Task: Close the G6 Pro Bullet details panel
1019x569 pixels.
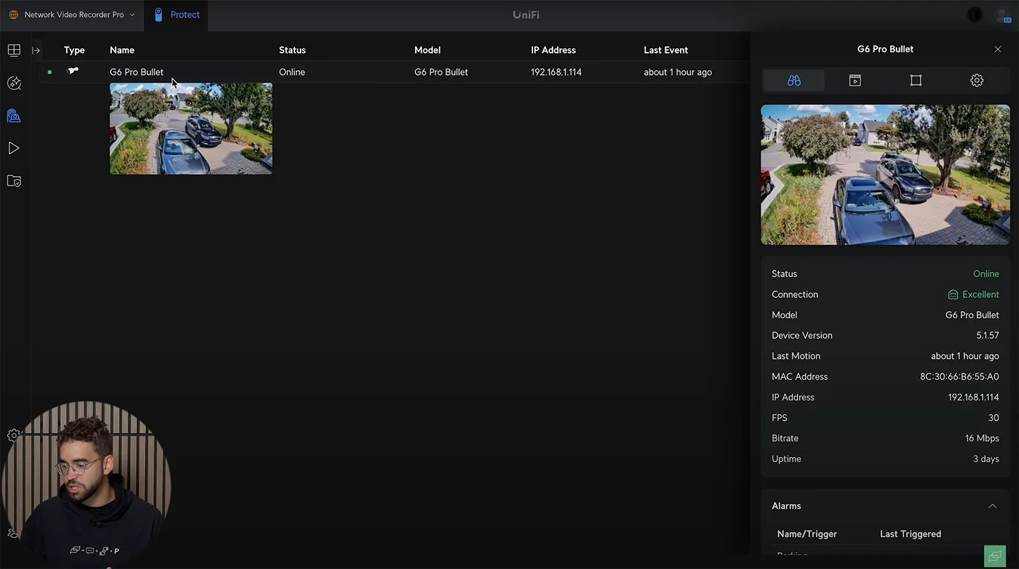Action: [998, 49]
